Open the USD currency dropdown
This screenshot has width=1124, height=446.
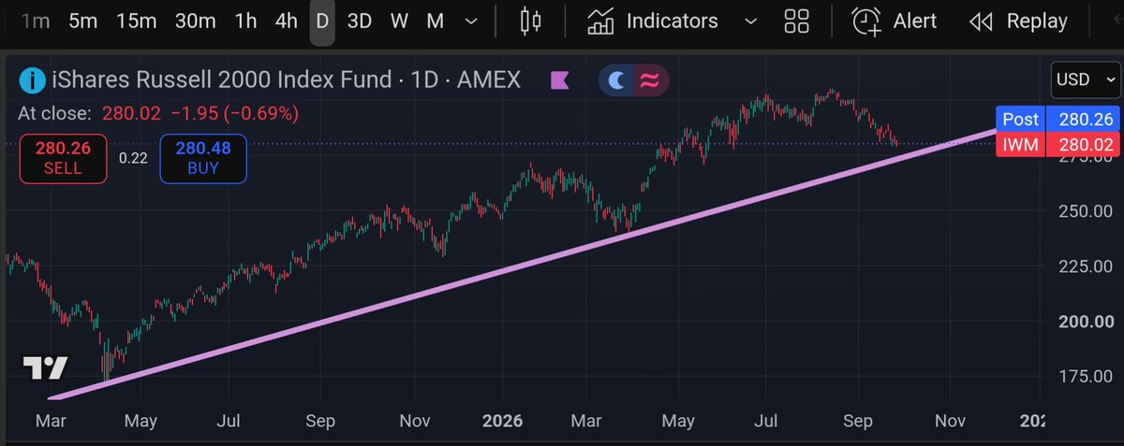click(x=1085, y=79)
